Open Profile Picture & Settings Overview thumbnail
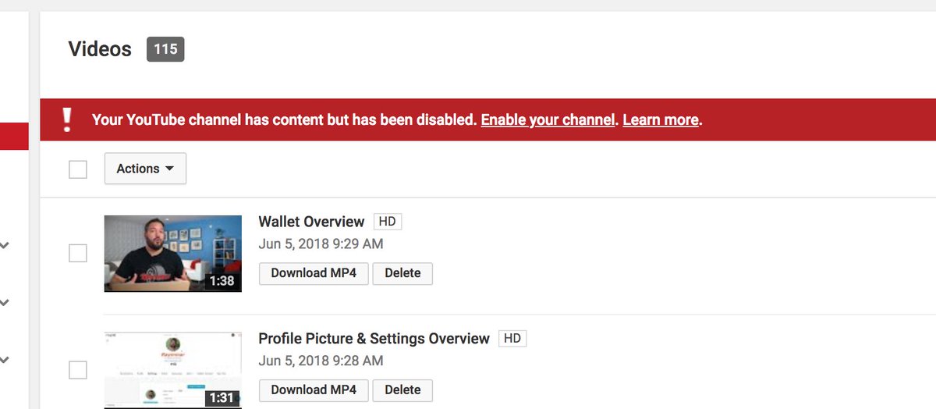 [173, 371]
